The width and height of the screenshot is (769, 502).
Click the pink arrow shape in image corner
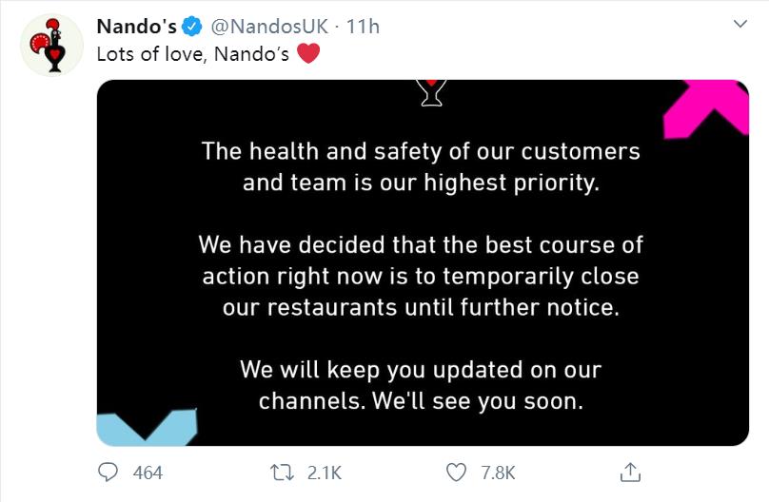[x=707, y=109]
